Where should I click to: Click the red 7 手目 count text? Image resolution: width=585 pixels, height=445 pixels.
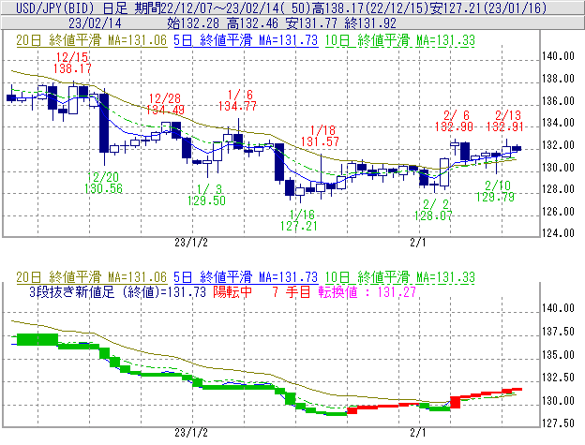click(292, 291)
